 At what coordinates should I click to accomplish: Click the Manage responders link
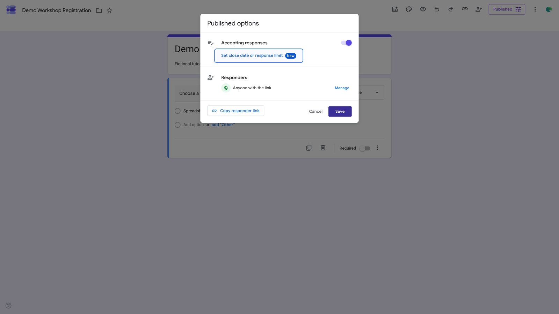pyautogui.click(x=342, y=88)
